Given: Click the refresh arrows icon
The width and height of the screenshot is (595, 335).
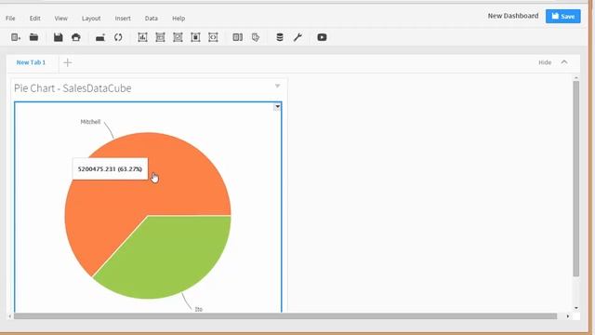Looking at the screenshot, I should click(118, 37).
